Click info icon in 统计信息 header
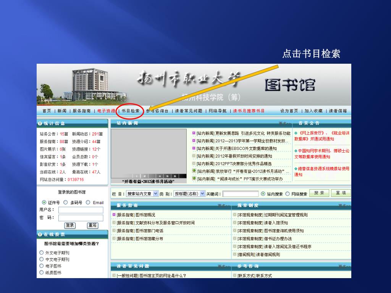 pos(40,123)
